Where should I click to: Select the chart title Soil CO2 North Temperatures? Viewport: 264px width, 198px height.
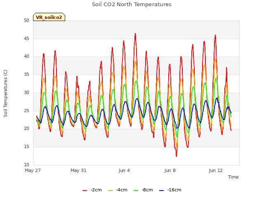click(x=132, y=5)
